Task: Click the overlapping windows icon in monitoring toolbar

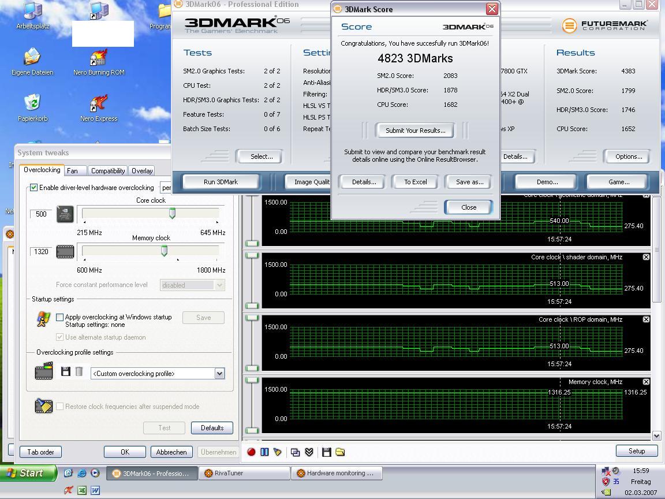Action: (295, 452)
